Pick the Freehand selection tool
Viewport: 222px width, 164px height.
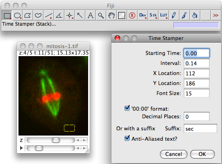pos(38,15)
